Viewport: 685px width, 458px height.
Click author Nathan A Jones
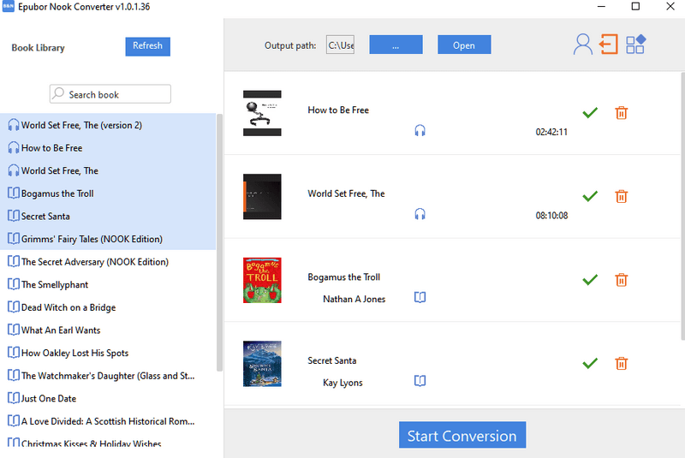point(354,299)
